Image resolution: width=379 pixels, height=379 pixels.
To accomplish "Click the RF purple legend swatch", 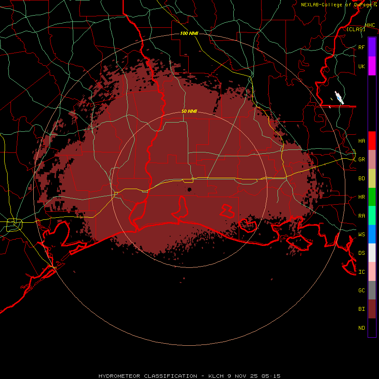I will point(372,47).
